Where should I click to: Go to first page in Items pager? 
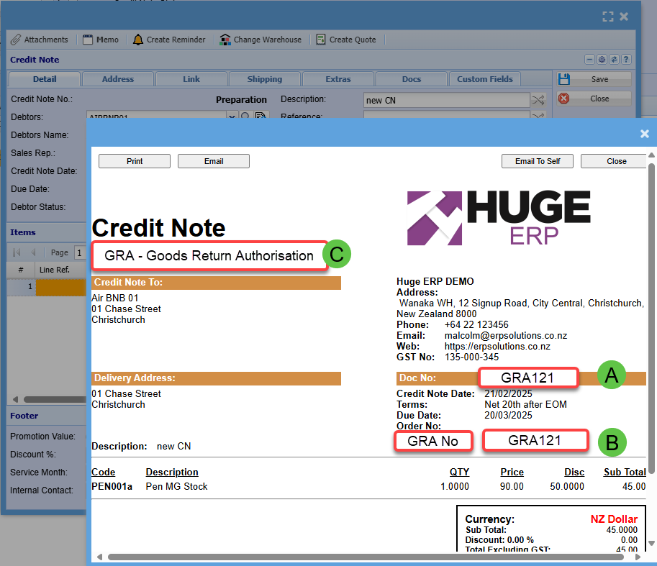17,252
